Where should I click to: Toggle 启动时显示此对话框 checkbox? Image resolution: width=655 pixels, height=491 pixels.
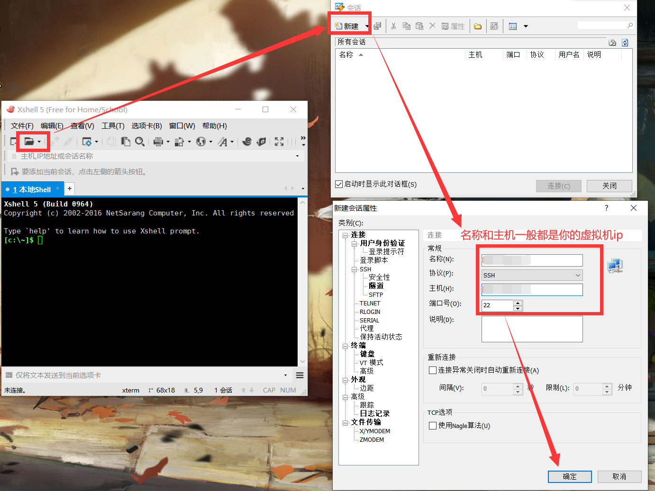[x=339, y=184]
